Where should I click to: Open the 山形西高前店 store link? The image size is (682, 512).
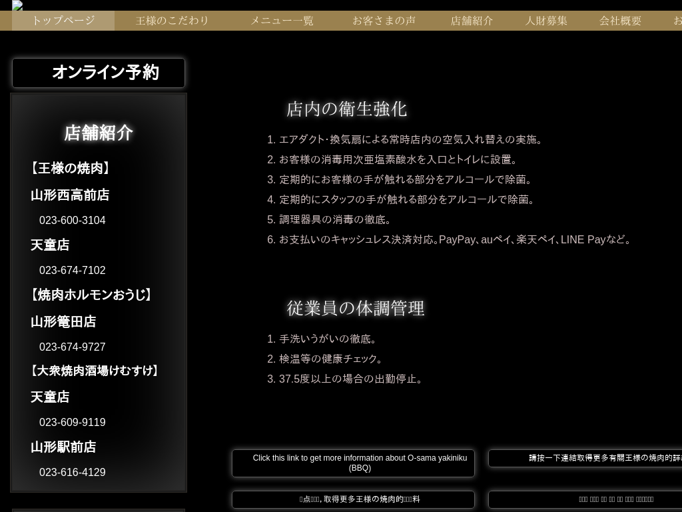70,195
